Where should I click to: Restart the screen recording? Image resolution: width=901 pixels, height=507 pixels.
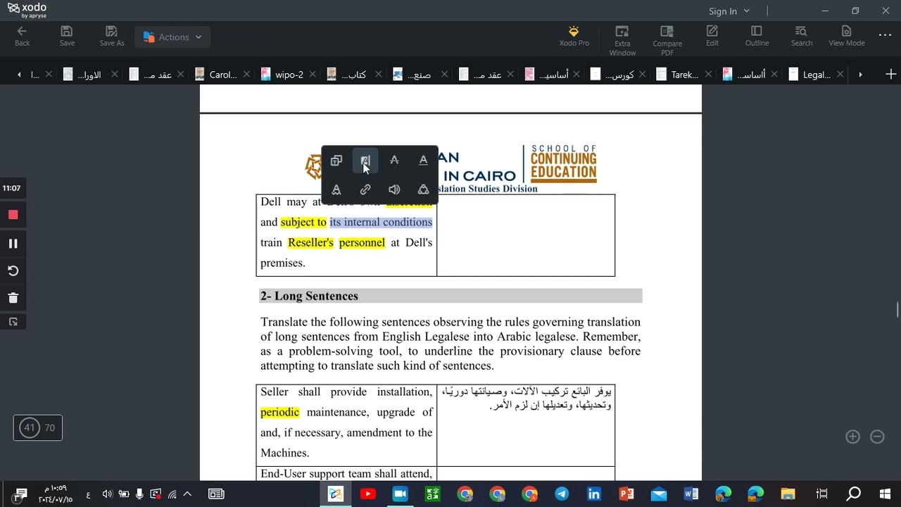click(x=13, y=271)
